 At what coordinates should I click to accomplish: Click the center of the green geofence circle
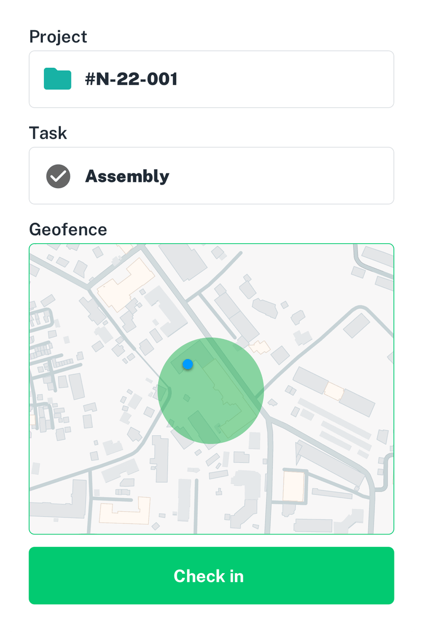click(210, 391)
